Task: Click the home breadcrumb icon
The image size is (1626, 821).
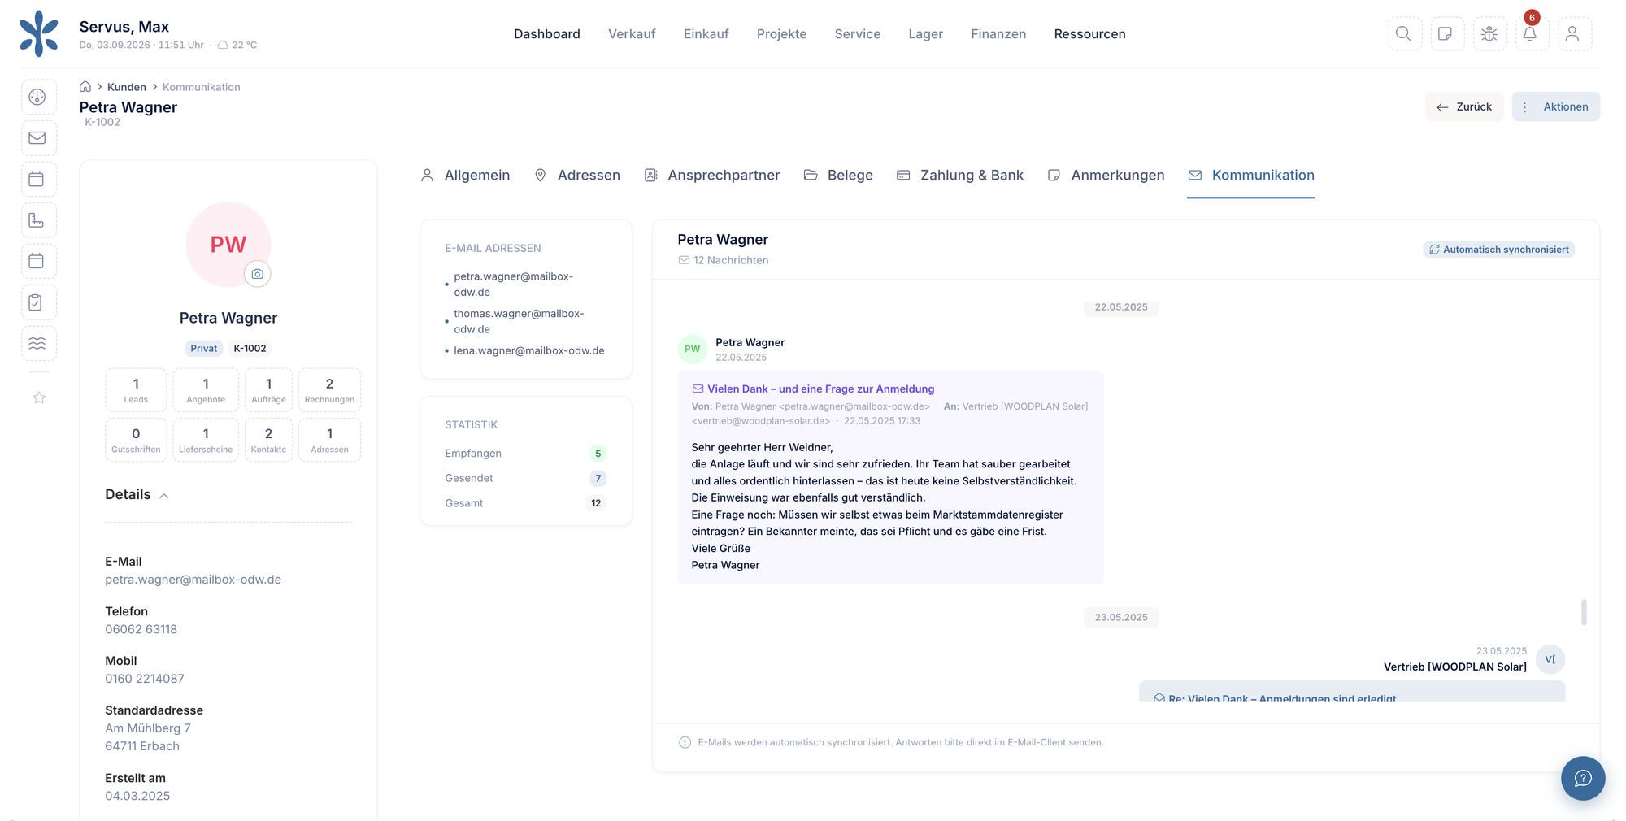Action: click(x=85, y=87)
